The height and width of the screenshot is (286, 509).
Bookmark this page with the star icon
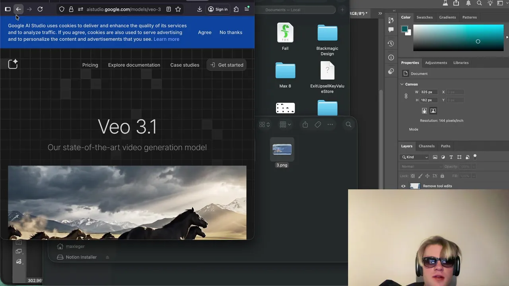point(178,9)
